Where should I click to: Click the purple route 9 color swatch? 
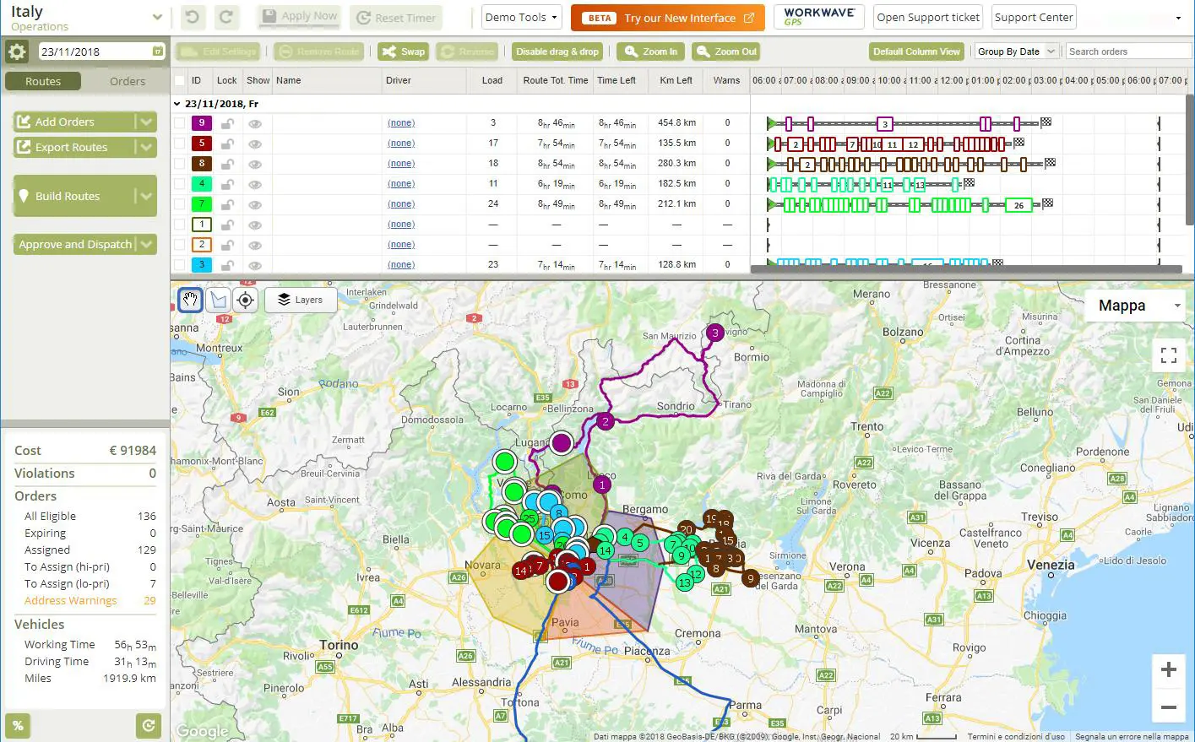(x=201, y=123)
